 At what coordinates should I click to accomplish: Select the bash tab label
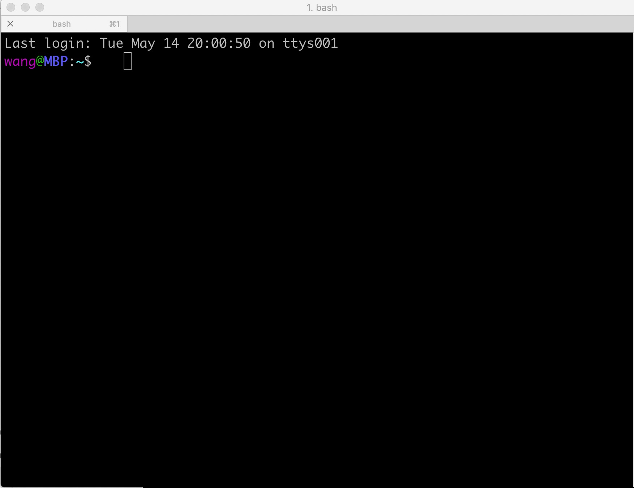[x=61, y=24]
